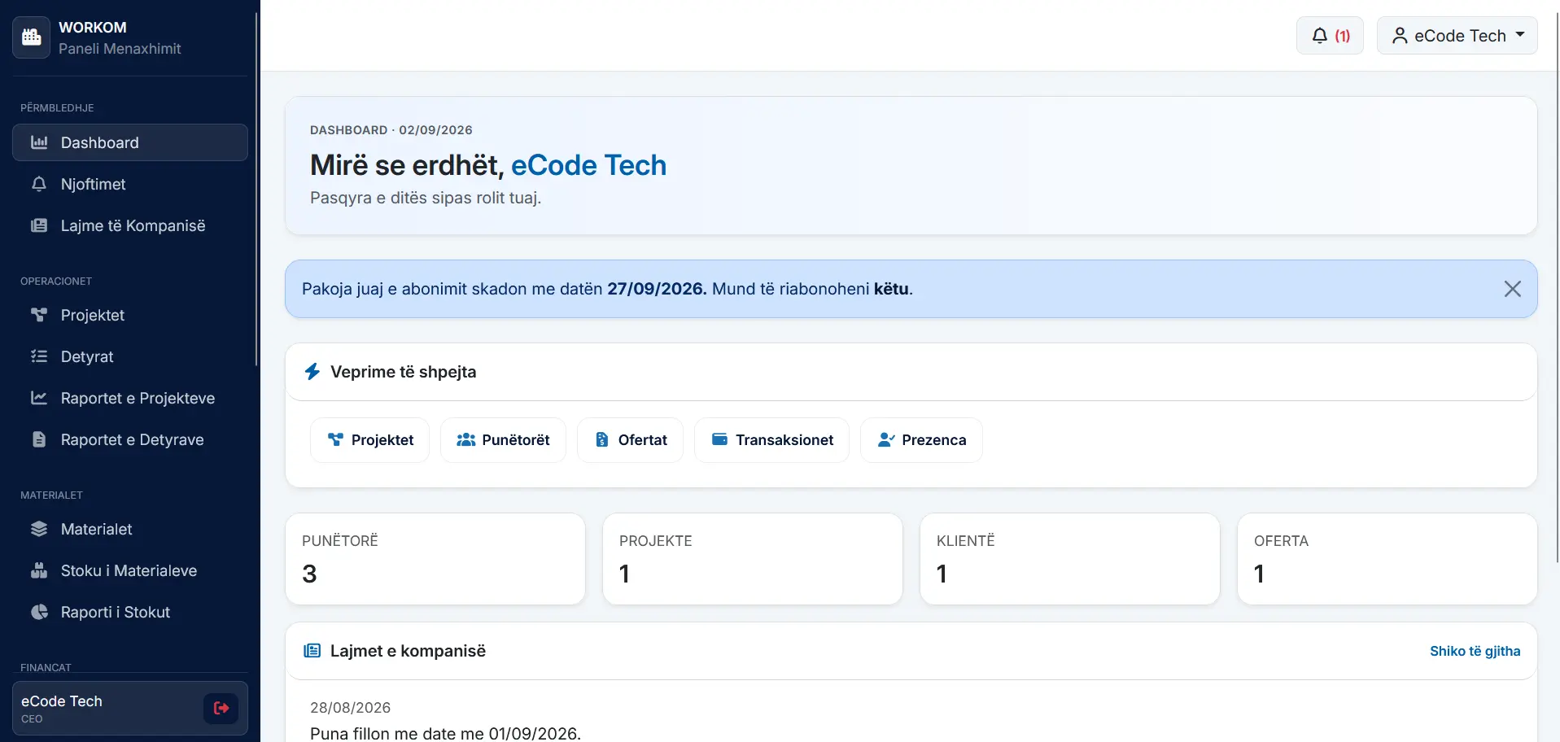Click the Raporti i Stokut pie-chart icon
The width and height of the screenshot is (1560, 742).
[39, 612]
